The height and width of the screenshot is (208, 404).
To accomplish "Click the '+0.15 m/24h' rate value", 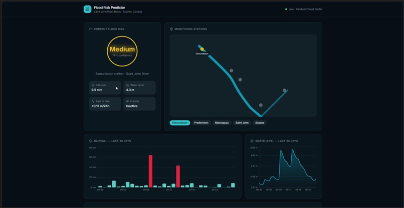I will coord(100,106).
